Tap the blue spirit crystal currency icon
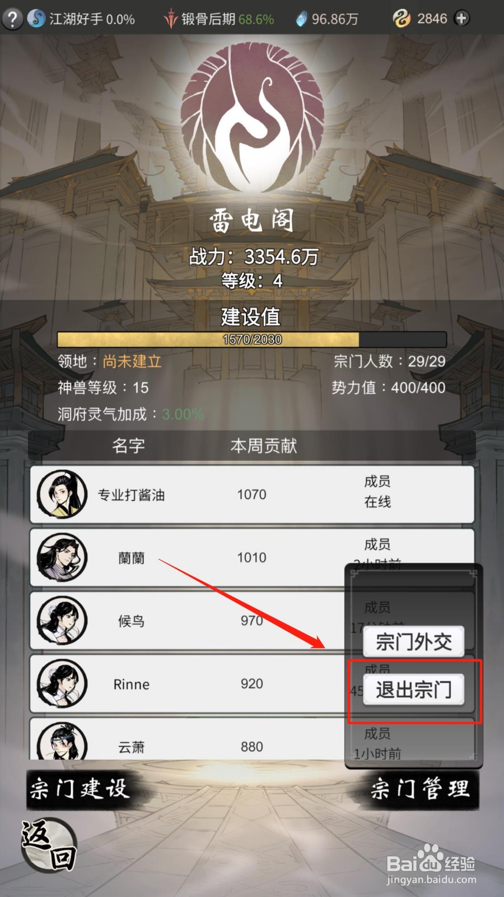Viewport: 504px width, 897px height. 301,19
